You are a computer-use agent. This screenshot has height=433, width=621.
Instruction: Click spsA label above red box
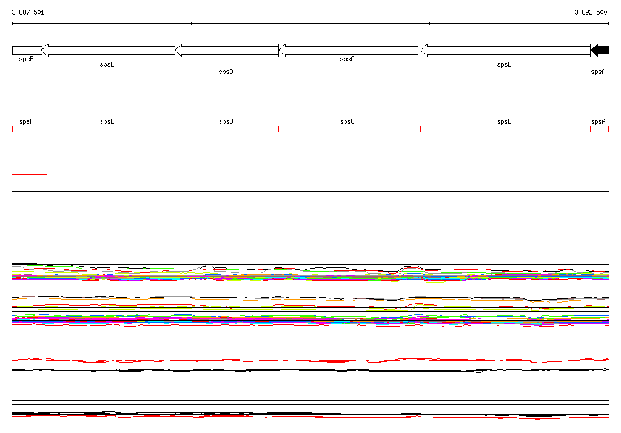point(598,122)
